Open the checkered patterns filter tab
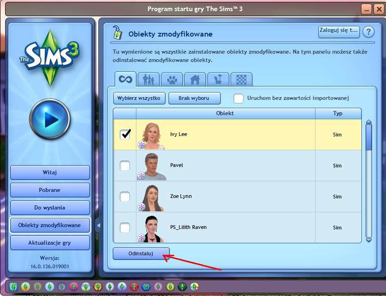Image resolution: width=386 pixels, height=296 pixels. [x=241, y=80]
